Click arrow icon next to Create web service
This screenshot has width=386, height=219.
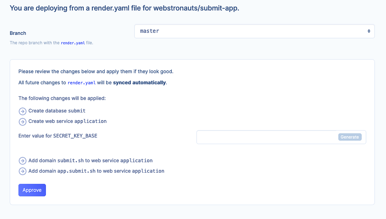click(x=22, y=122)
